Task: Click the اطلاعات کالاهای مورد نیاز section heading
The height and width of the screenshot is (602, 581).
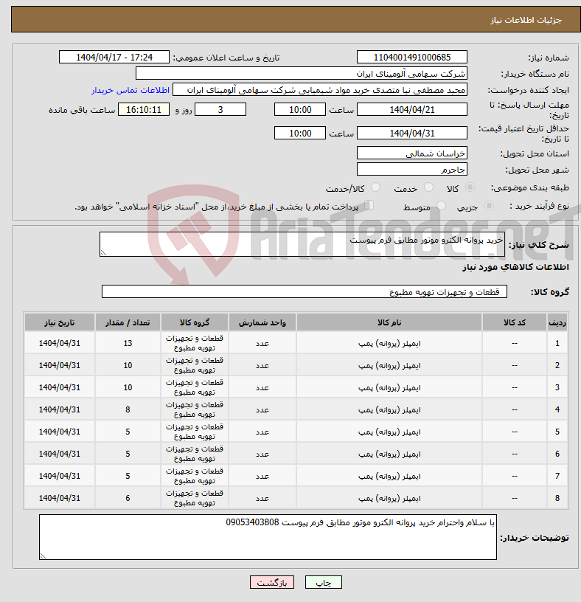Action: [x=515, y=267]
